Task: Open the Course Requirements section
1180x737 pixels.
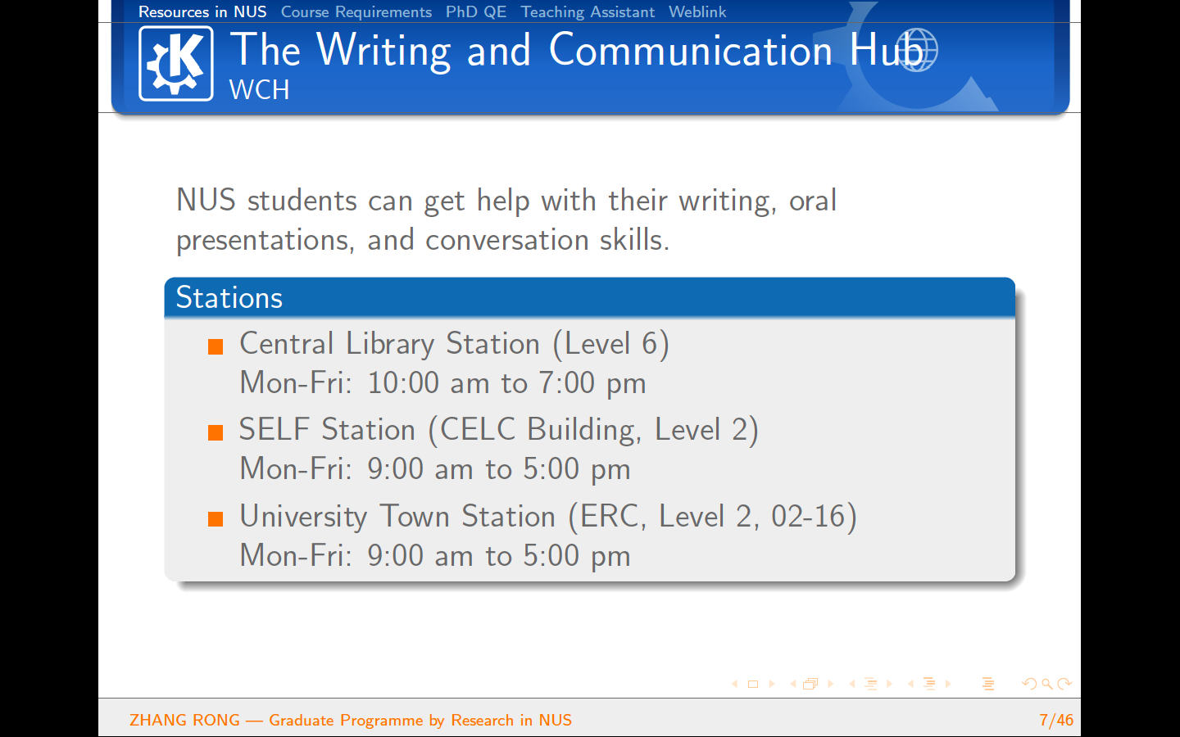Action: 356,11
